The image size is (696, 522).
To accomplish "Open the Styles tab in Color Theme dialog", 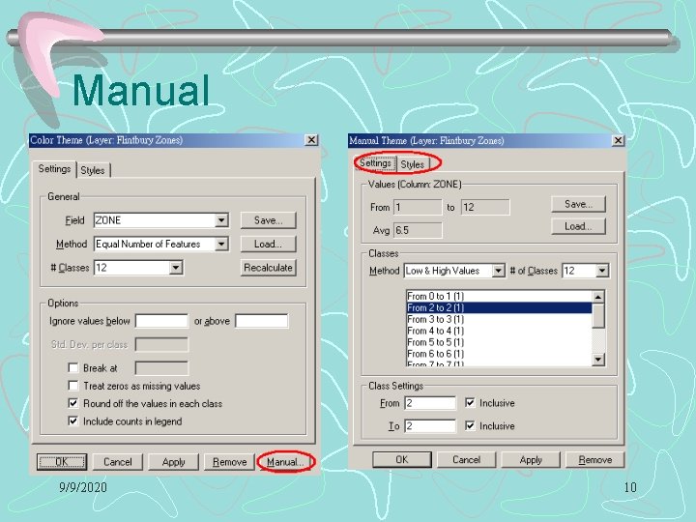I will pyautogui.click(x=93, y=170).
